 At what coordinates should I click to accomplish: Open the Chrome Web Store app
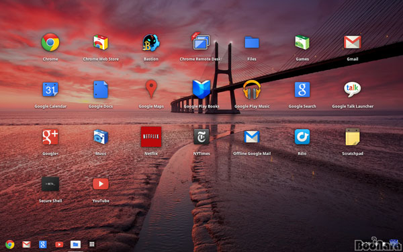click(101, 42)
